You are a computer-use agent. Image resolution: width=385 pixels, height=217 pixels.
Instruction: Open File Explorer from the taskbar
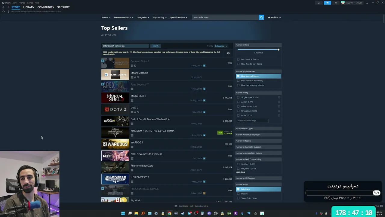pos(136,213)
